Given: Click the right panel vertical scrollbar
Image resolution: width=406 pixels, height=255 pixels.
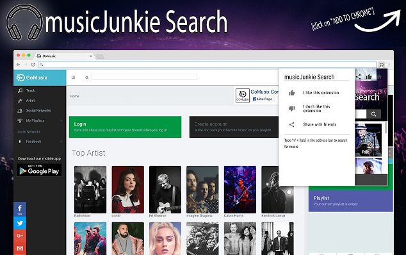Looking at the screenshot, I should coord(386,128).
